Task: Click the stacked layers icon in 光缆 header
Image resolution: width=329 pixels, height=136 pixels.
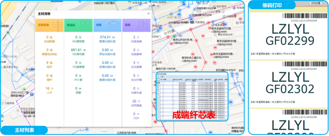Action: 113,25
